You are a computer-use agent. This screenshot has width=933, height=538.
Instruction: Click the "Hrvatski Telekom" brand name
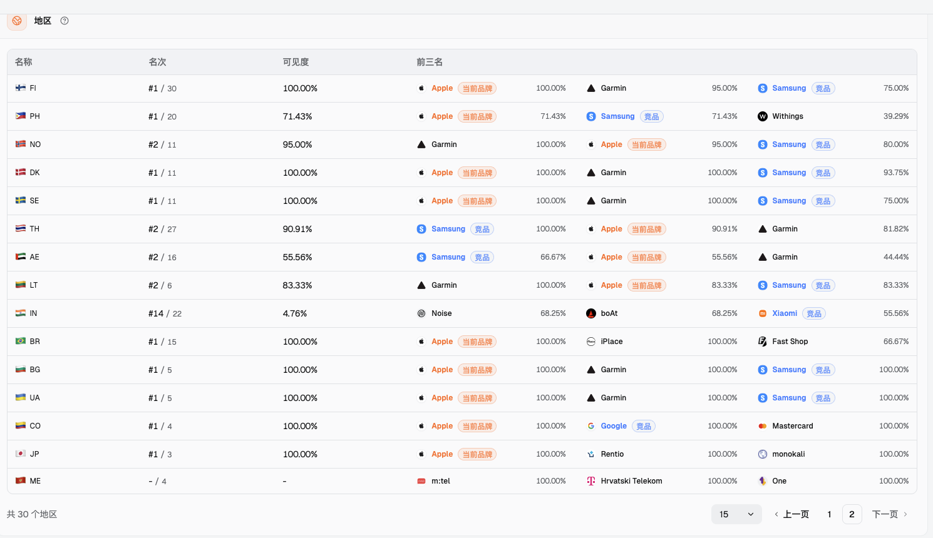(x=631, y=481)
